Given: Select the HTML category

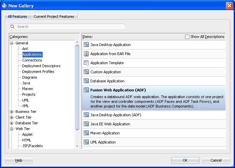Looking at the screenshot, I should tap(27, 140).
